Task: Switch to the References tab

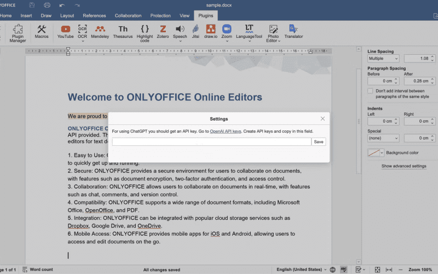Action: [94, 16]
